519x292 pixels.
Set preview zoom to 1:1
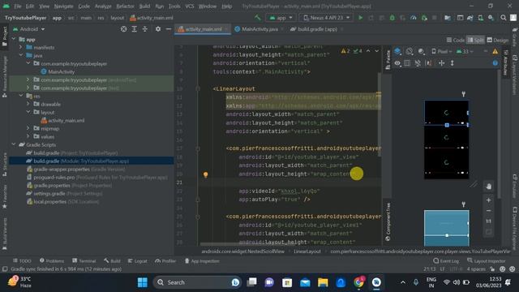pos(488,221)
